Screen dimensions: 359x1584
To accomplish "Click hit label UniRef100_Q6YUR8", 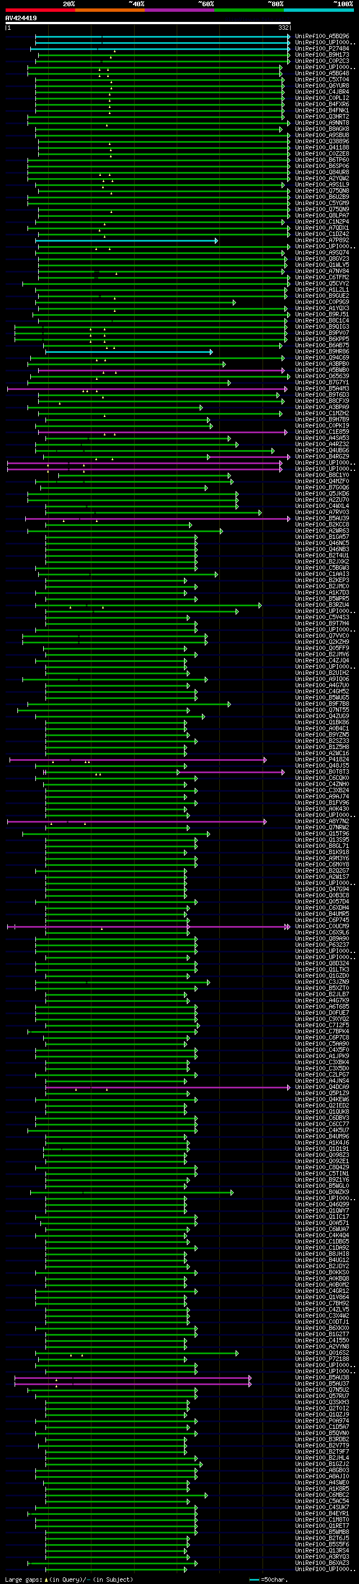I will coord(322,86).
